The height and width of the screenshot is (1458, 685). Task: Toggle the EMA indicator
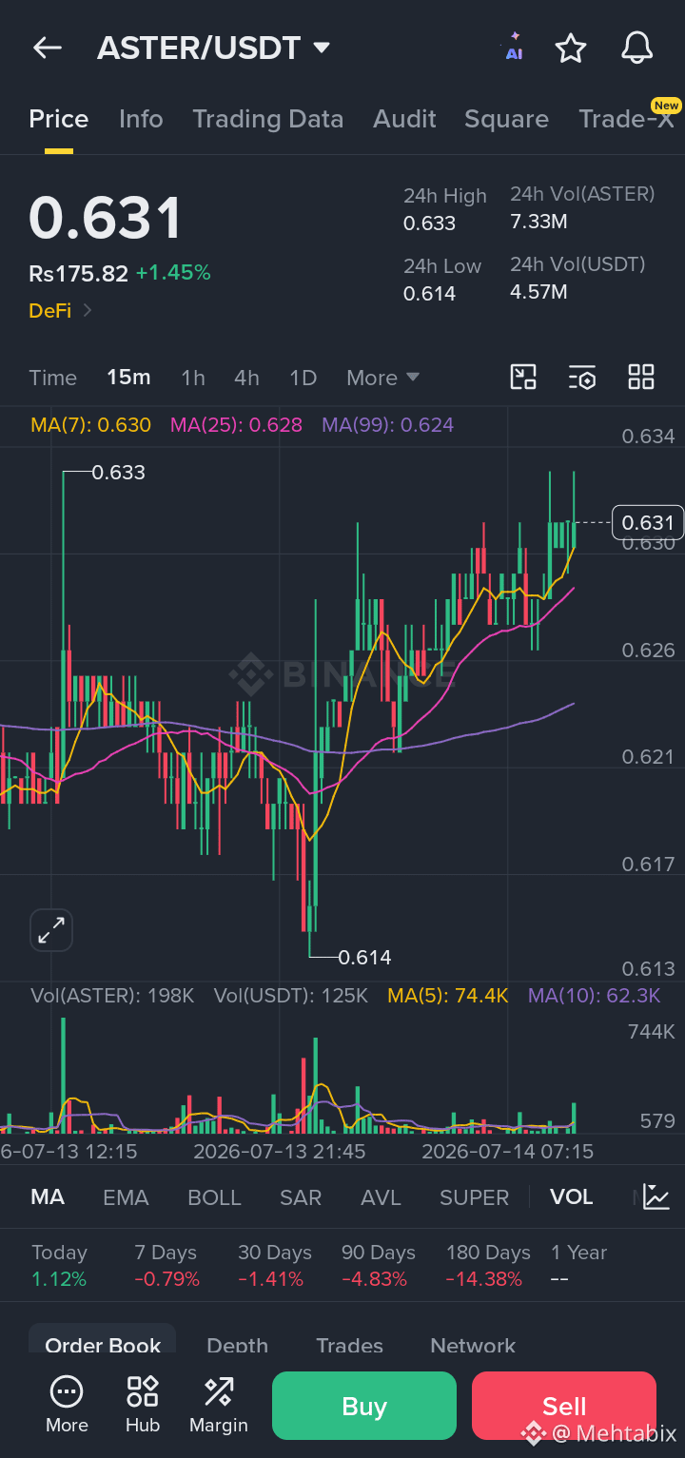tap(126, 1196)
